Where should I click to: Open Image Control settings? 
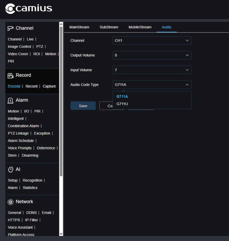coord(19,47)
